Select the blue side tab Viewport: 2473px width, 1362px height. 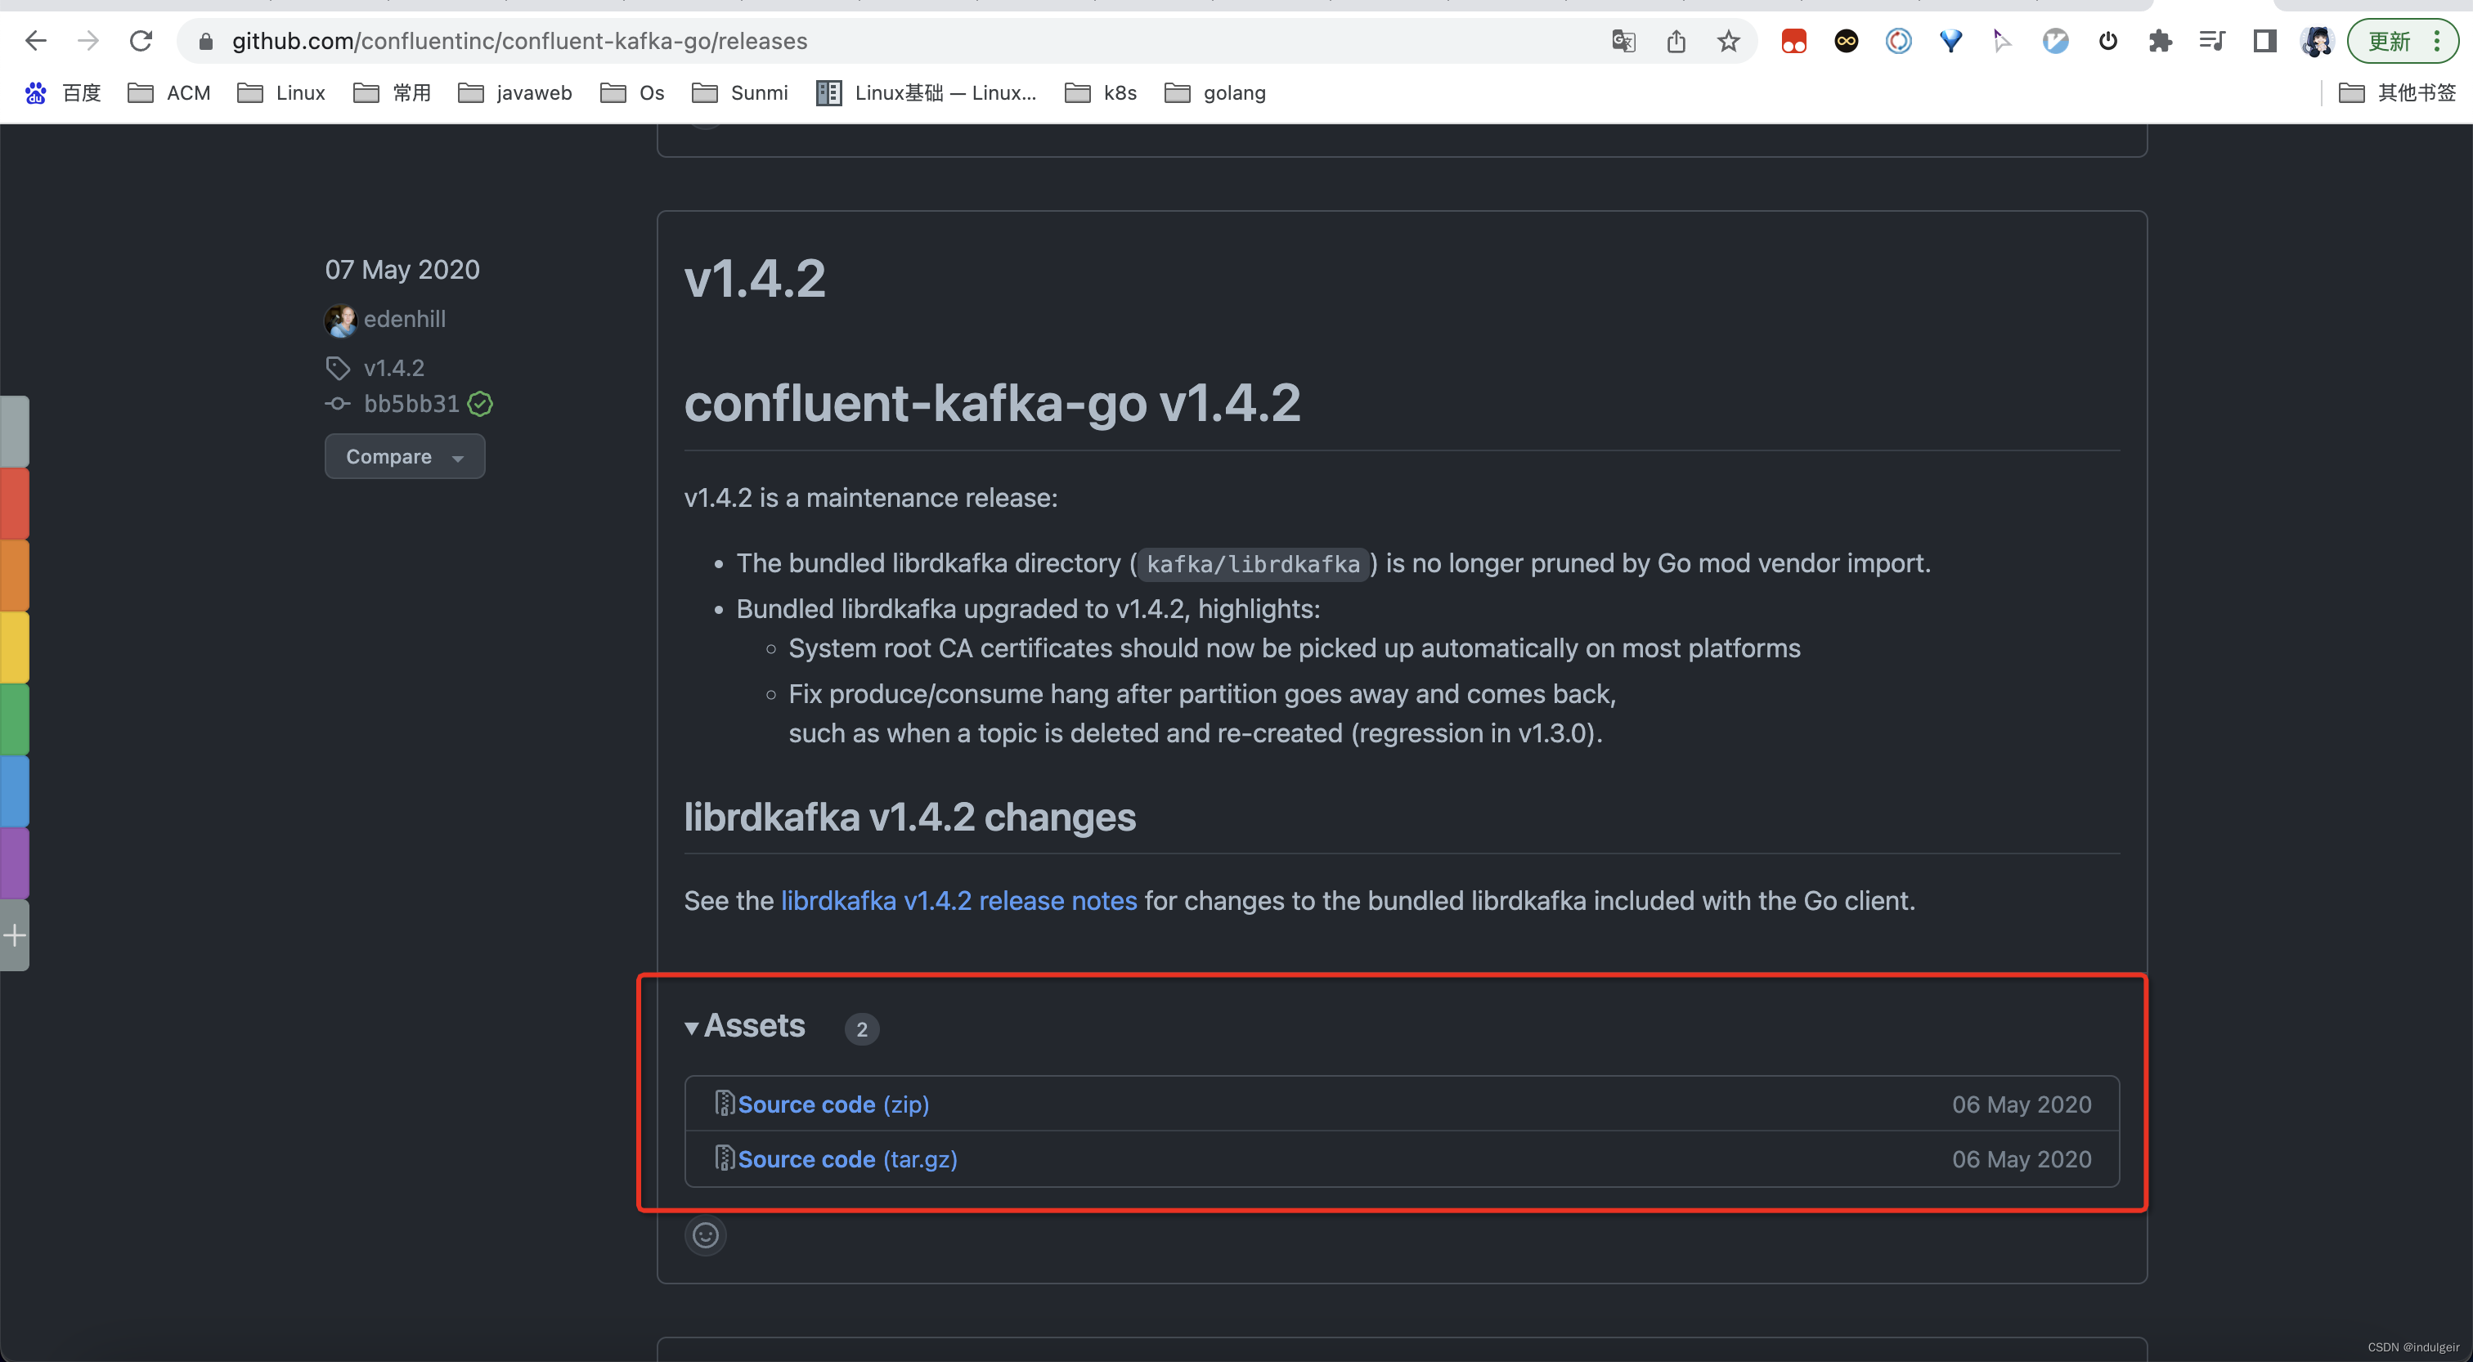pos(15,792)
